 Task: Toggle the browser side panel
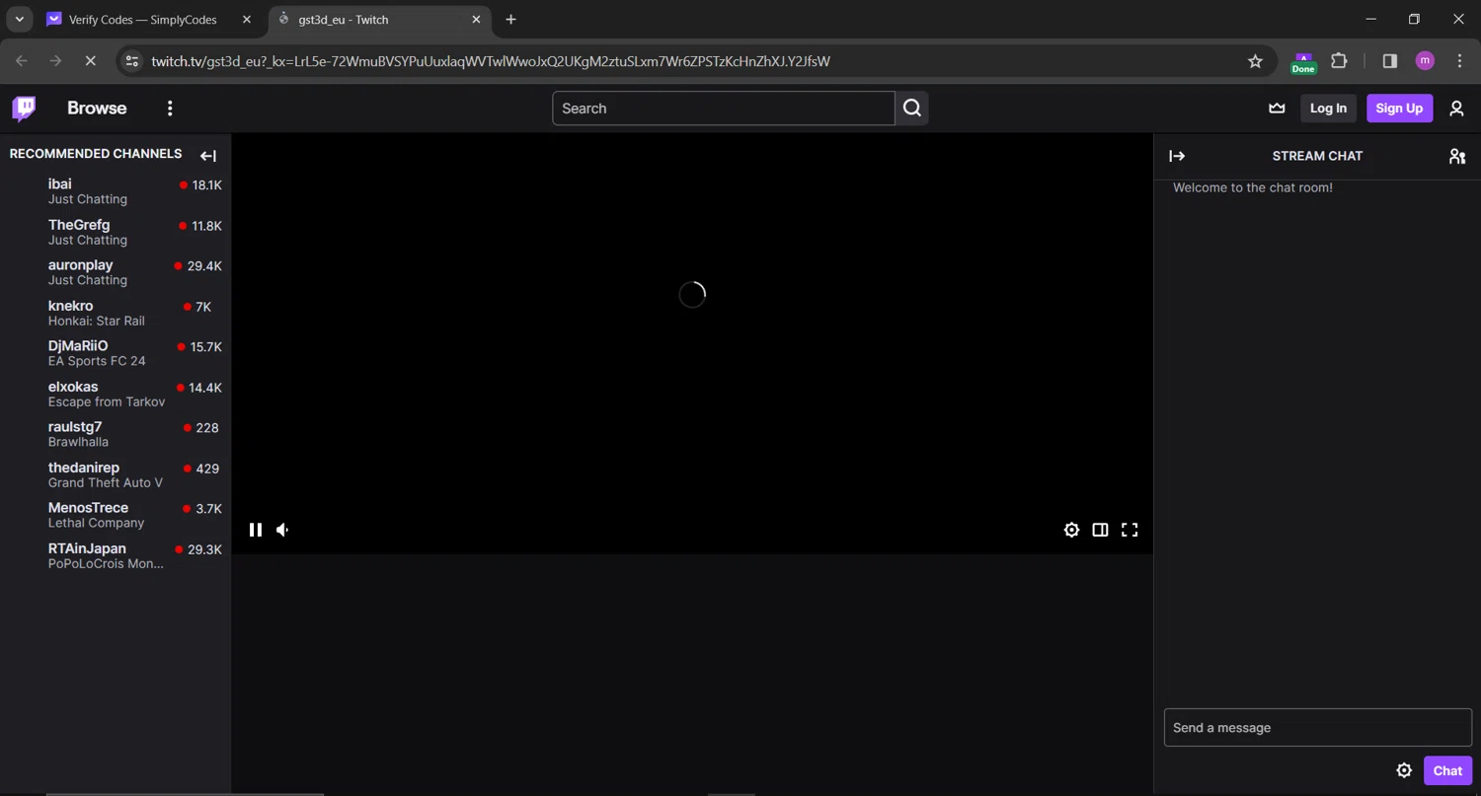click(x=1390, y=61)
